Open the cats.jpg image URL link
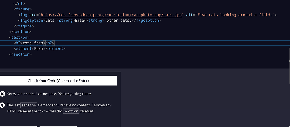 (x=111, y=15)
